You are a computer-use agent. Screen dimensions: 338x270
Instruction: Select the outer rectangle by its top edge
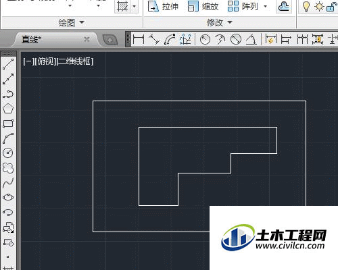tap(199, 101)
